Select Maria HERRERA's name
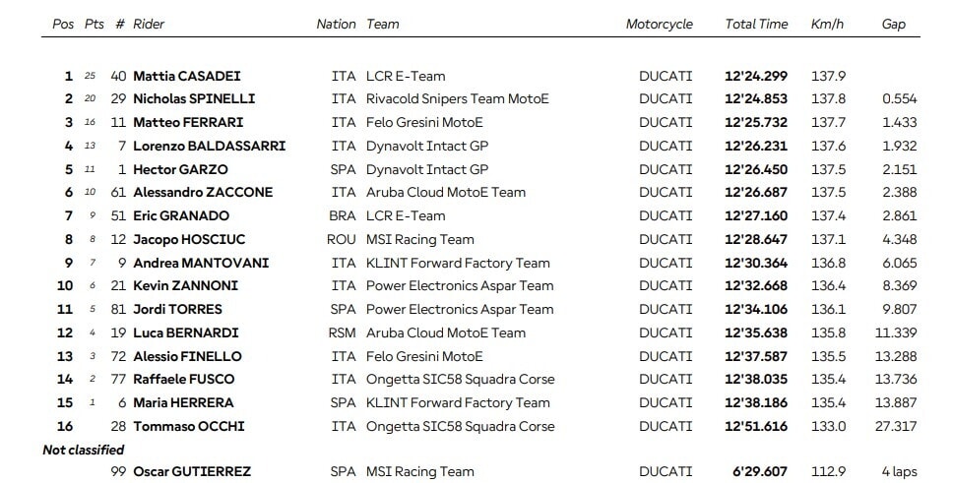Screen dimensions: 953x483 coord(183,402)
